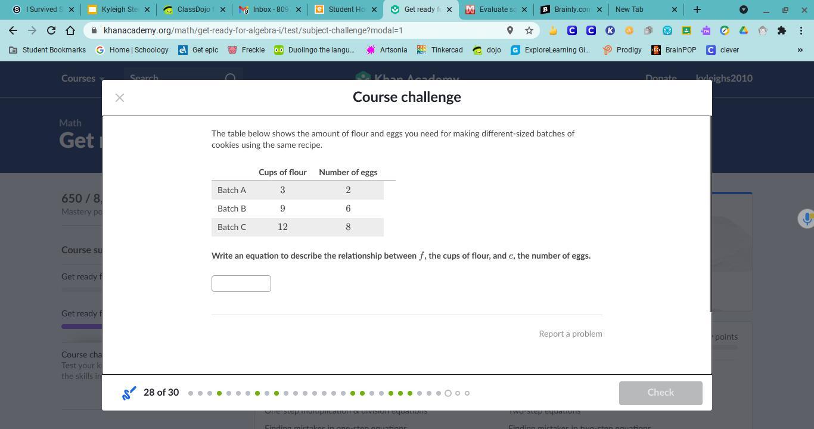
Task: Open the Get epic bookmark
Action: (x=198, y=50)
